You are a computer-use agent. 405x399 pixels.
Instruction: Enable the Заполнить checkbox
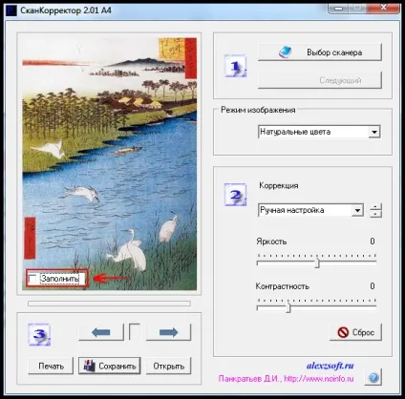pyautogui.click(x=32, y=279)
